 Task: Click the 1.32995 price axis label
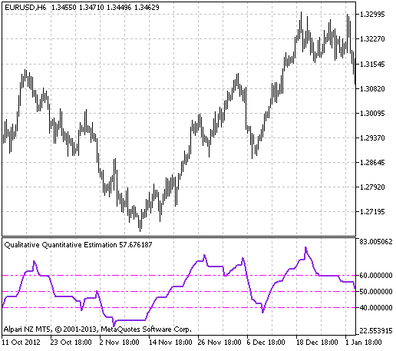pyautogui.click(x=372, y=15)
